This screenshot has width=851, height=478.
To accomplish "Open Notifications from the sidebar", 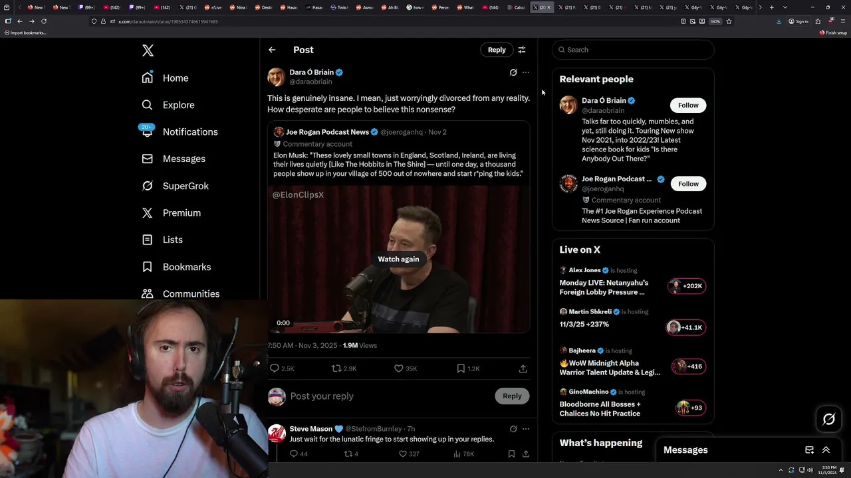I will pos(180,131).
